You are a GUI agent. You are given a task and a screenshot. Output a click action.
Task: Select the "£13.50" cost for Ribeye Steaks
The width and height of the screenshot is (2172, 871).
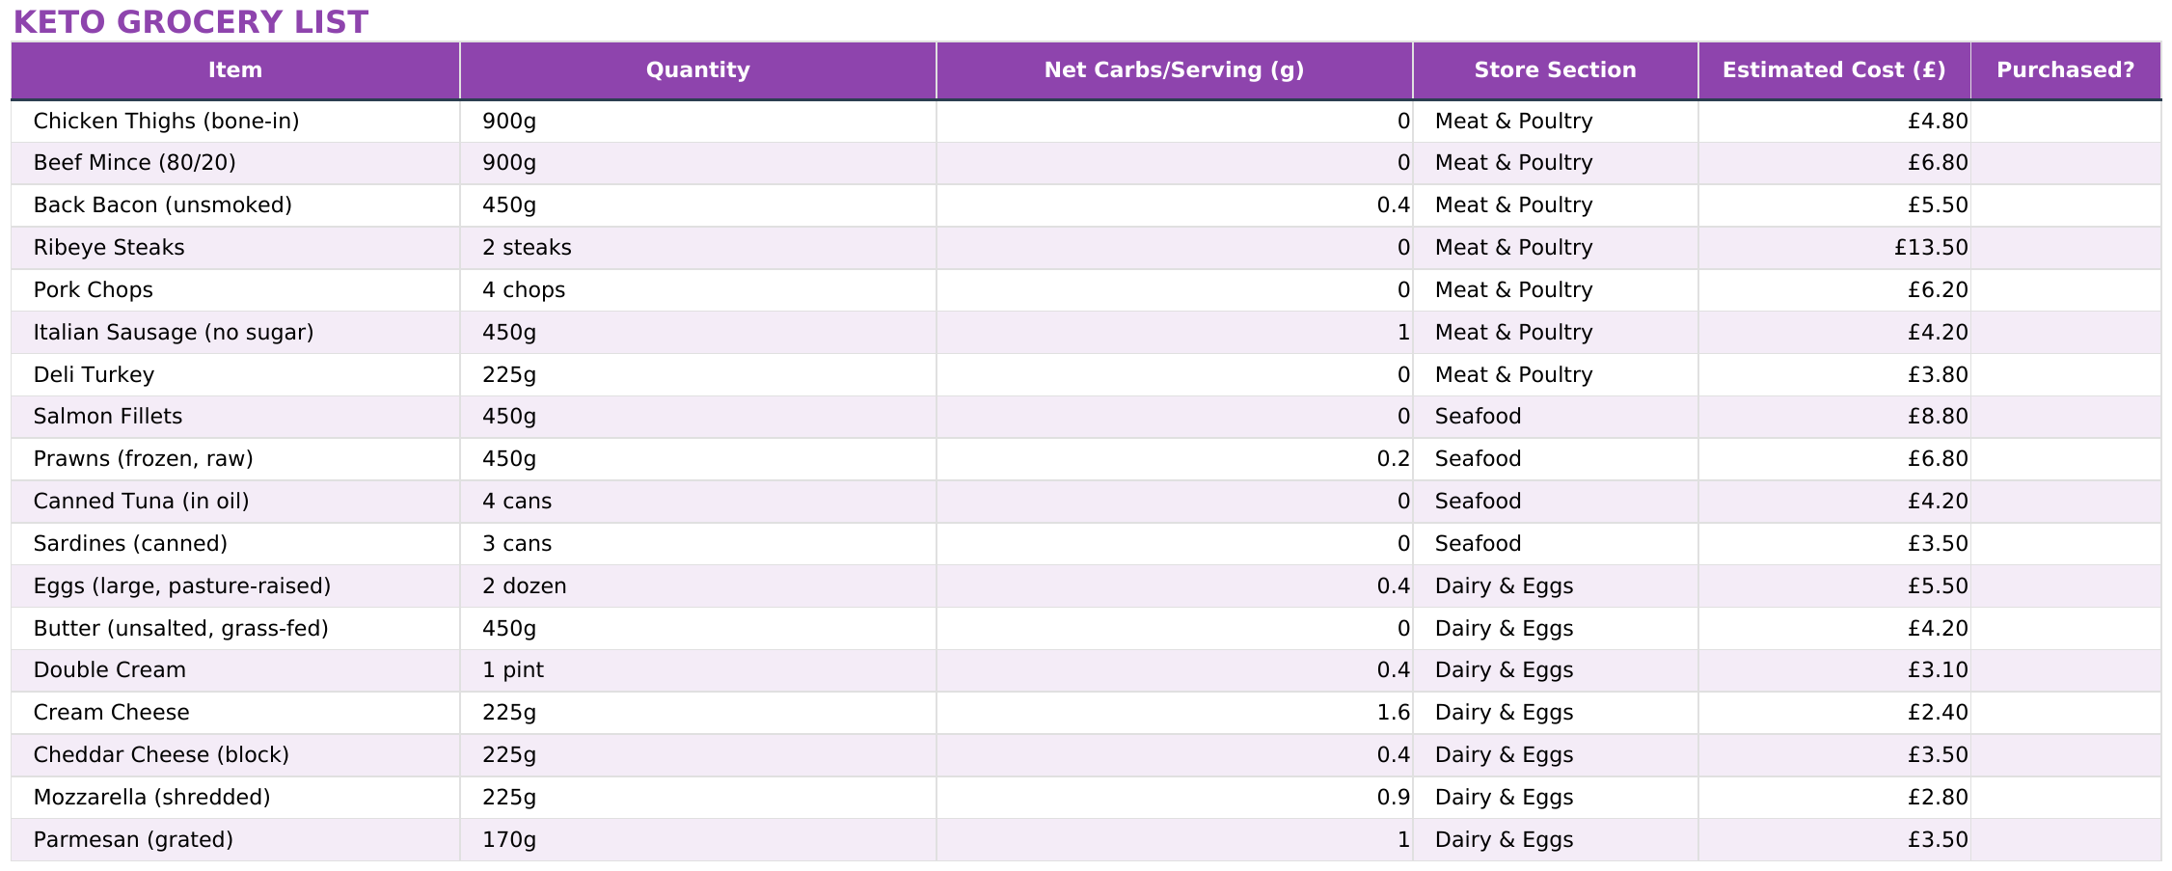click(x=1834, y=248)
